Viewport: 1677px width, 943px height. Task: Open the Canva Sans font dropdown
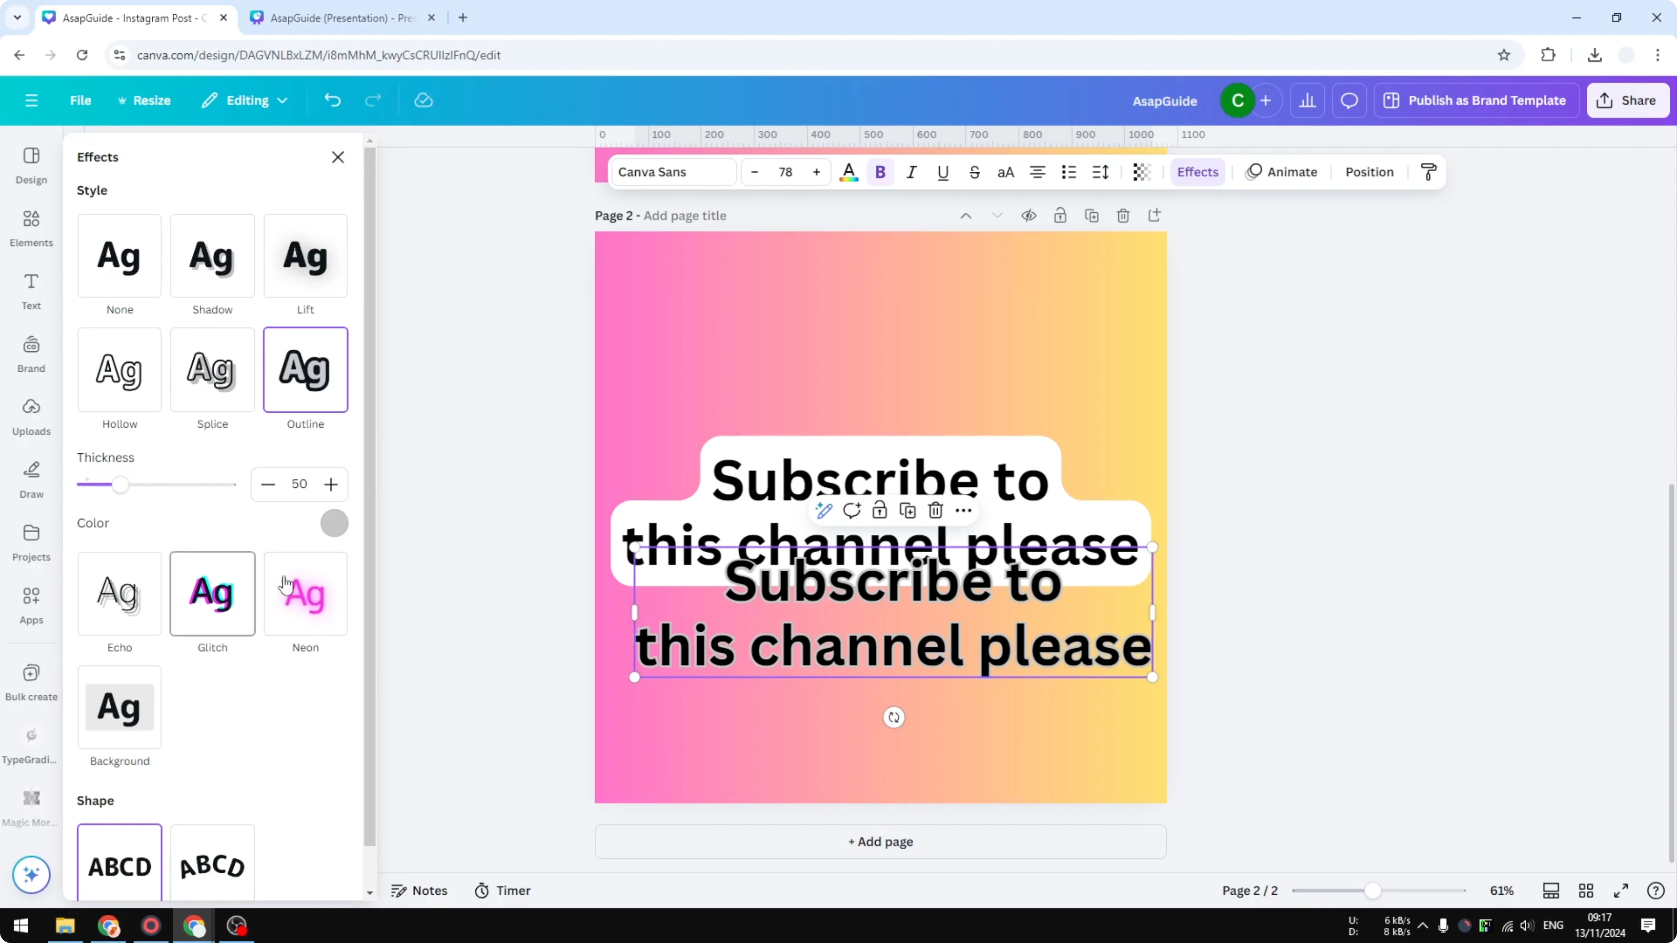(673, 172)
